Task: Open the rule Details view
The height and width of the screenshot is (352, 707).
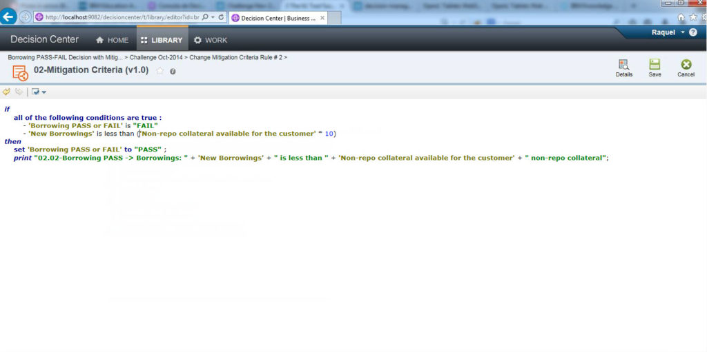Action: tap(623, 65)
